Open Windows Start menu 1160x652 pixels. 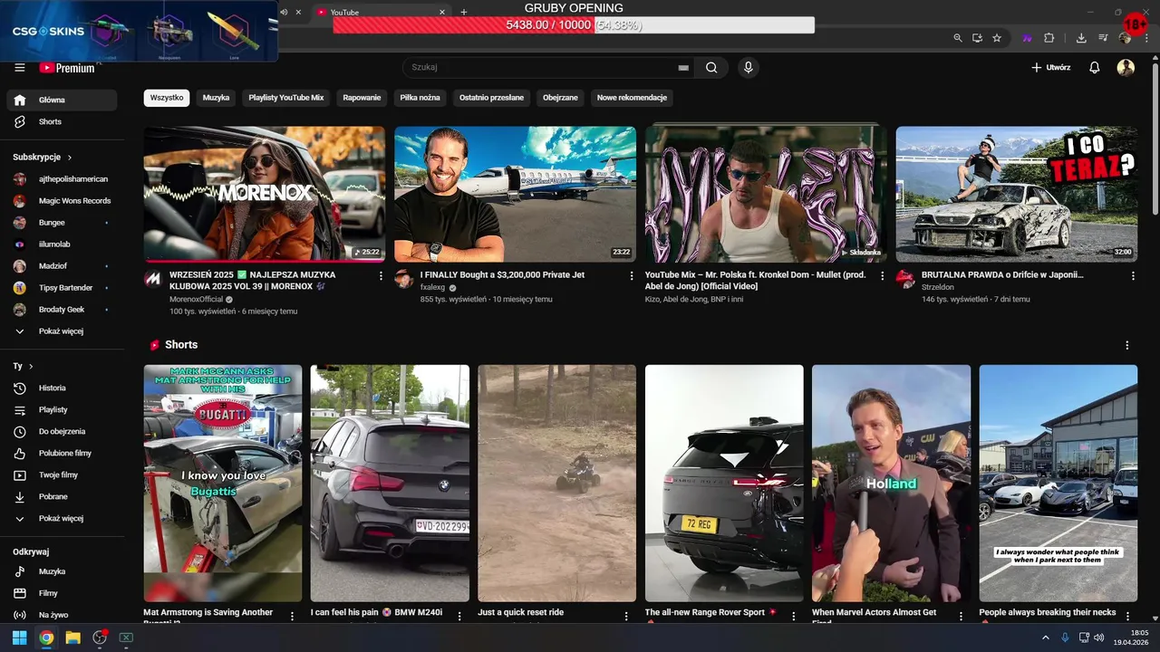click(19, 638)
